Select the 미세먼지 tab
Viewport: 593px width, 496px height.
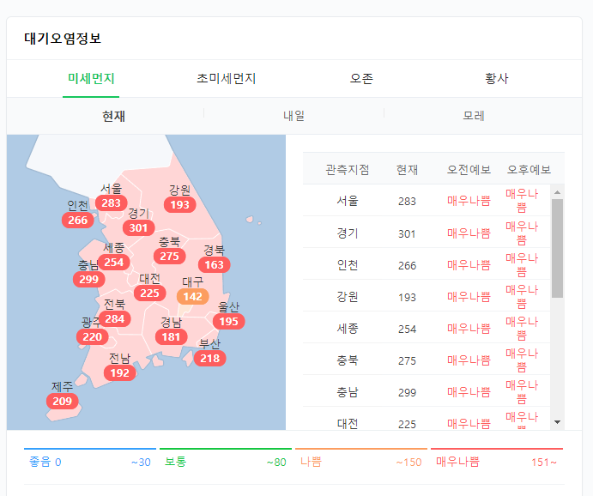tap(91, 79)
